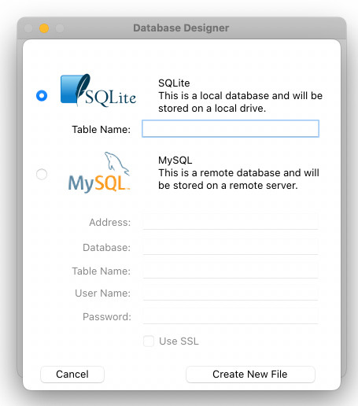The height and width of the screenshot is (406, 358).
Task: Click into the Password field
Action: [x=231, y=316]
